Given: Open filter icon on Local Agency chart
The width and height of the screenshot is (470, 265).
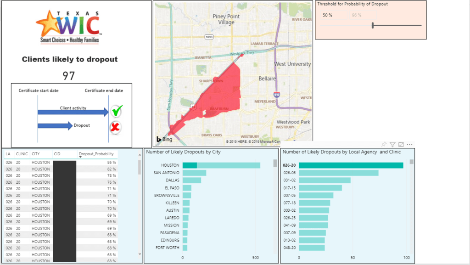Looking at the screenshot, I should 392,144.
